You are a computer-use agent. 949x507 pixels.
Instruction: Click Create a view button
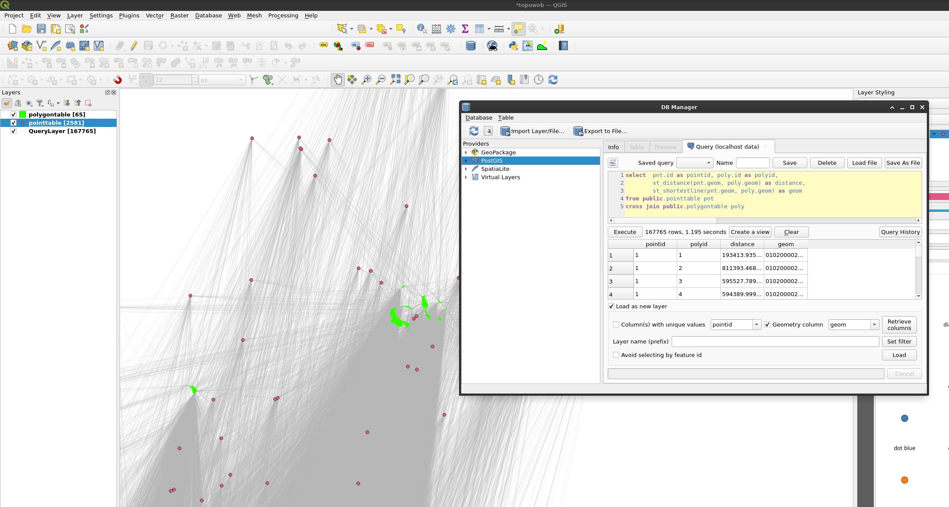point(750,231)
